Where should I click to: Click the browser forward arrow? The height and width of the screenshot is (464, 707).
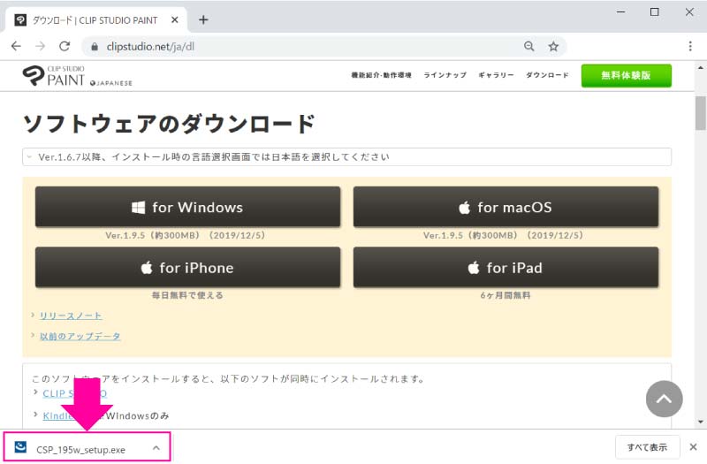point(40,46)
